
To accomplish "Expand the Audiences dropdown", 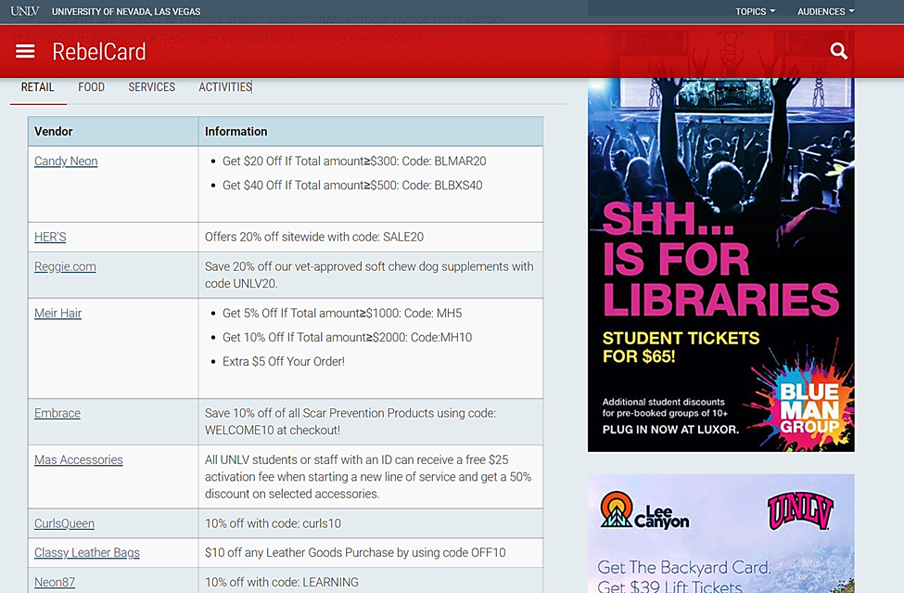I will 825,11.
